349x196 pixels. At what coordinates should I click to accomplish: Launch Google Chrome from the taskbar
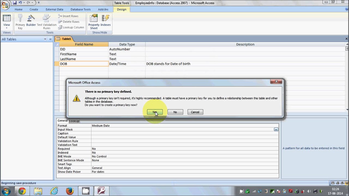(x=22, y=191)
